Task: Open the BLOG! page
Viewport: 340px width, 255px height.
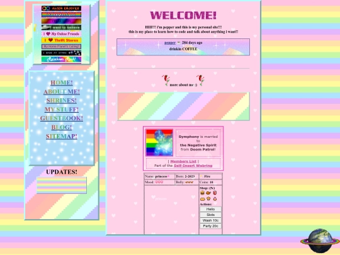Action: pyautogui.click(x=62, y=127)
